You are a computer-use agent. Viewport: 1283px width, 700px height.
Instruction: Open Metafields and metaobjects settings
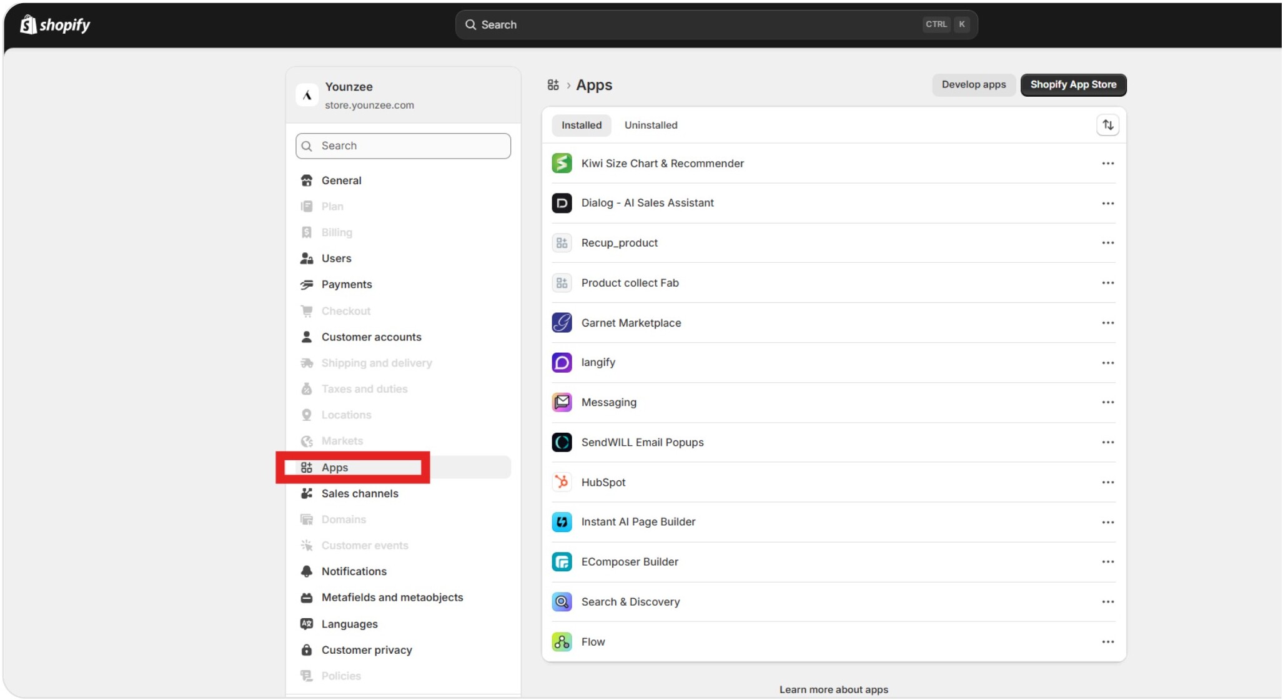(x=403, y=598)
